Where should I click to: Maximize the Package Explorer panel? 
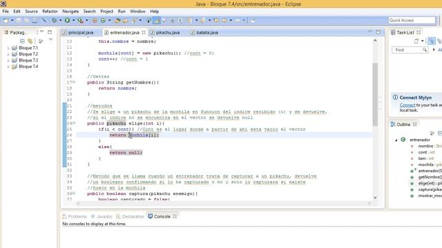(x=50, y=32)
